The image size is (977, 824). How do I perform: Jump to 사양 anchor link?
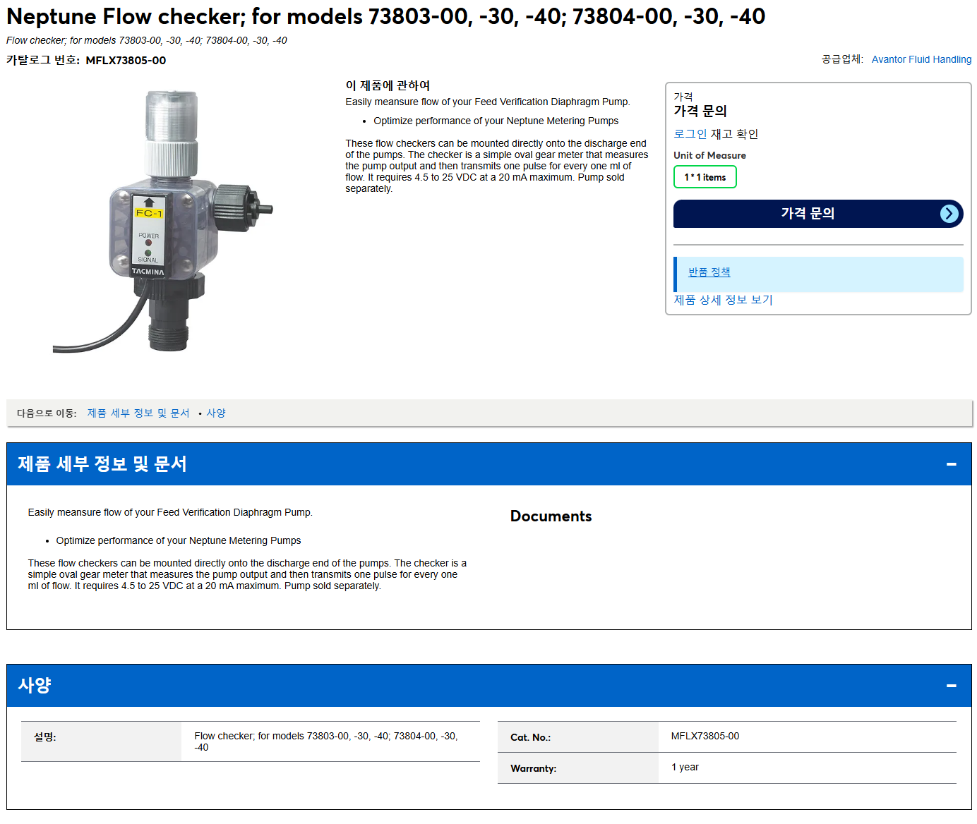(x=216, y=413)
